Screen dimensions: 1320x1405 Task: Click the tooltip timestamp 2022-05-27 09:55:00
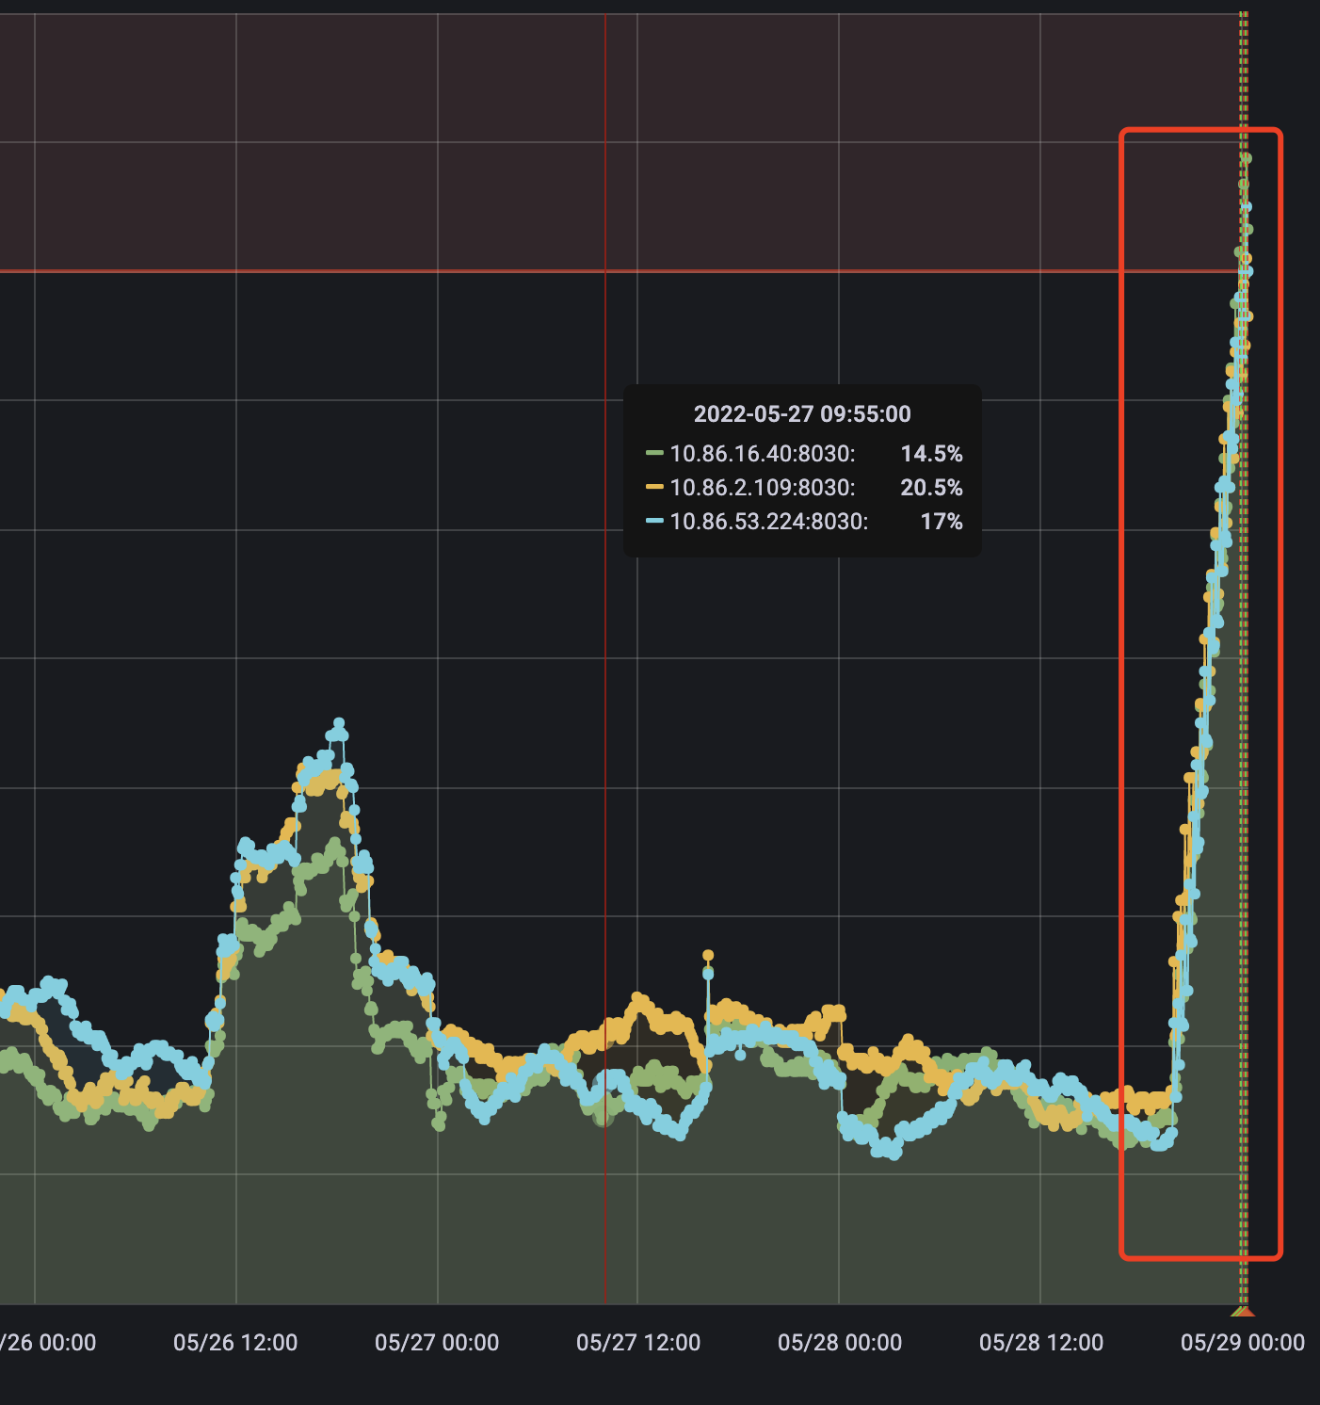point(802,414)
